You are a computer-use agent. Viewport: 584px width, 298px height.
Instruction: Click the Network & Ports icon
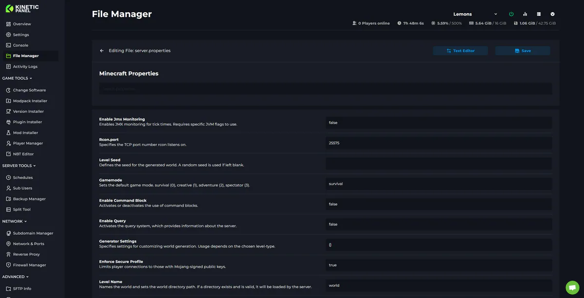pos(8,244)
